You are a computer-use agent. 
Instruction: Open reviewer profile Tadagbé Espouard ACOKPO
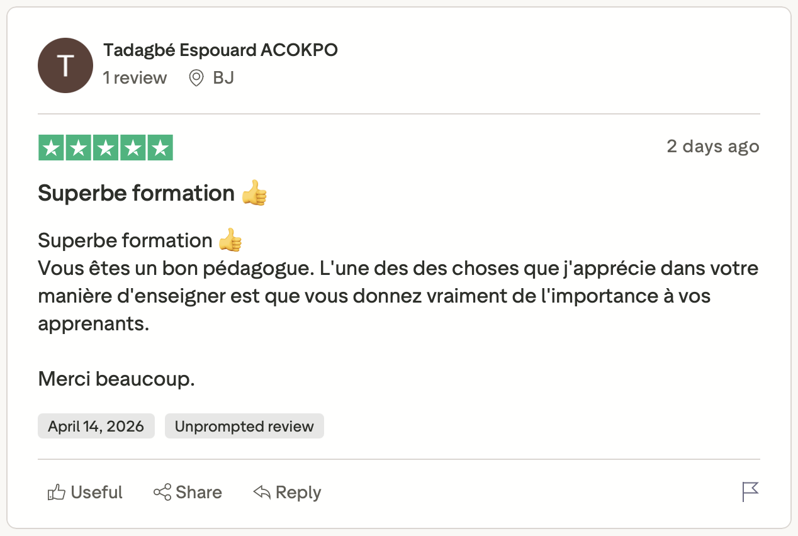point(220,50)
